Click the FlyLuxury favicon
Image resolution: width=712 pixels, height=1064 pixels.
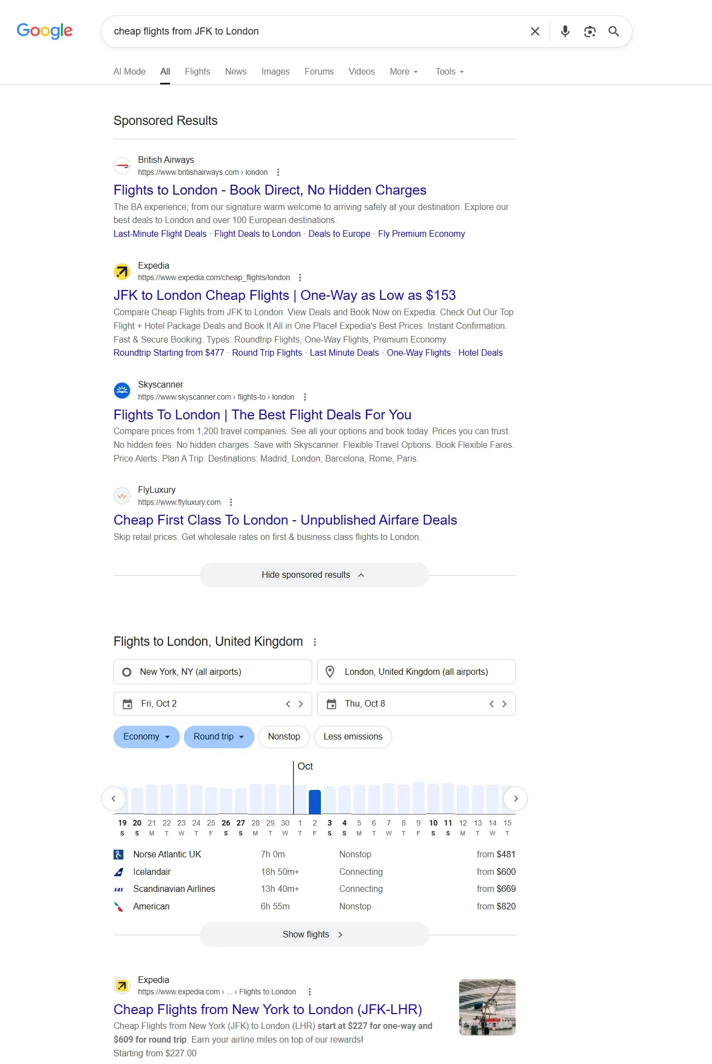point(122,496)
